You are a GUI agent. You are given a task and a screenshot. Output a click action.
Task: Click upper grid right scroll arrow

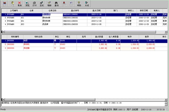[166, 32]
